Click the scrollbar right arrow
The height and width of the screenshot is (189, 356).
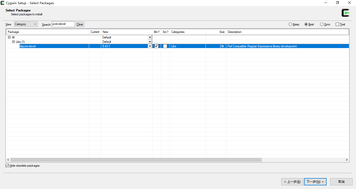tap(347, 160)
